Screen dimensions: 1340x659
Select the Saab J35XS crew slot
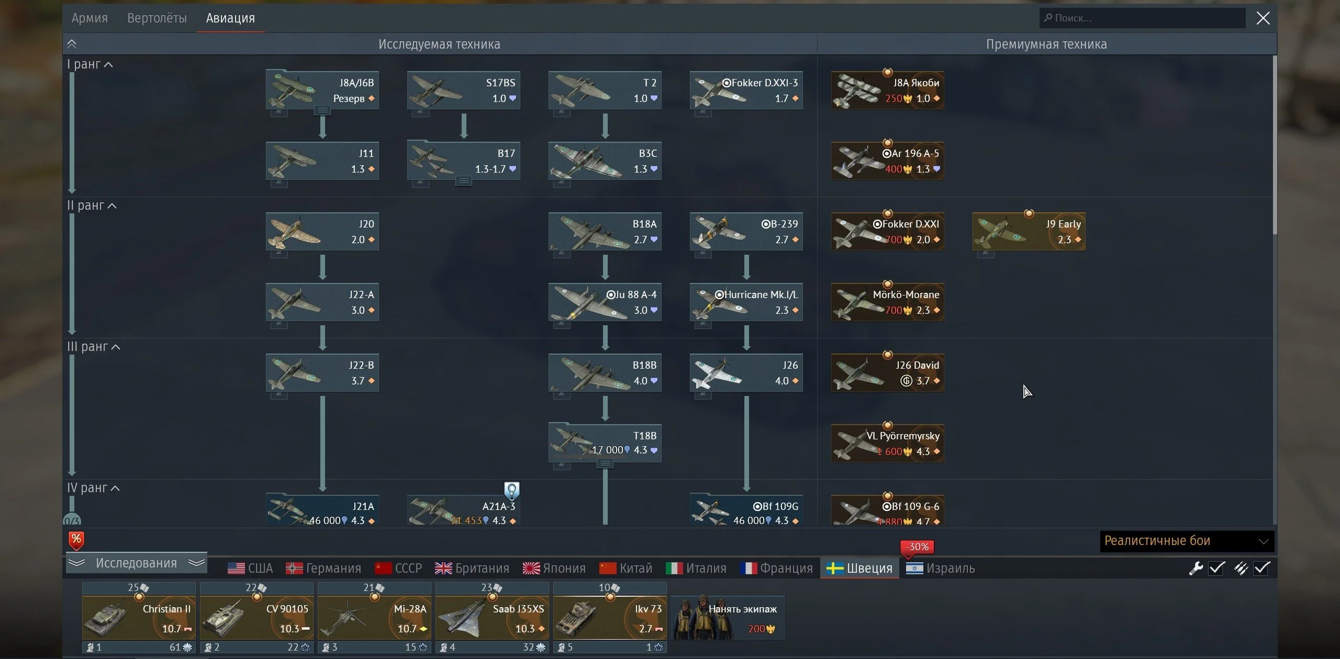[492, 618]
